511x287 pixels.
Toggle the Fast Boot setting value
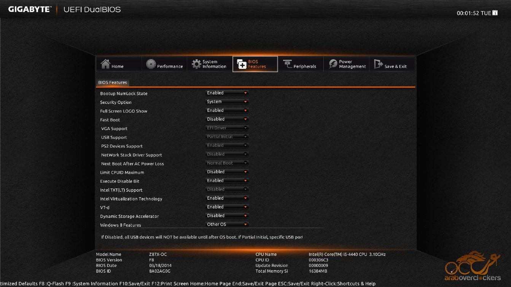pyautogui.click(x=227, y=119)
